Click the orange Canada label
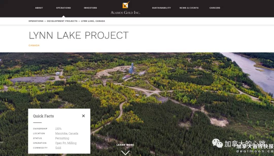This screenshot has width=274, height=156. [x=34, y=45]
